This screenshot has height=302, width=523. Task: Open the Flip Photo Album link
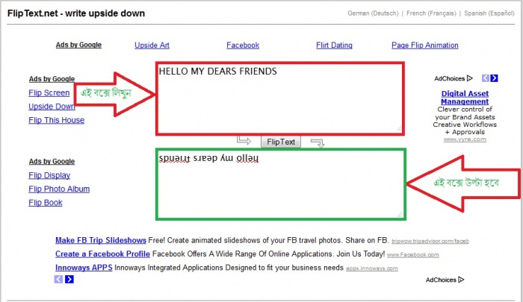[x=59, y=189]
